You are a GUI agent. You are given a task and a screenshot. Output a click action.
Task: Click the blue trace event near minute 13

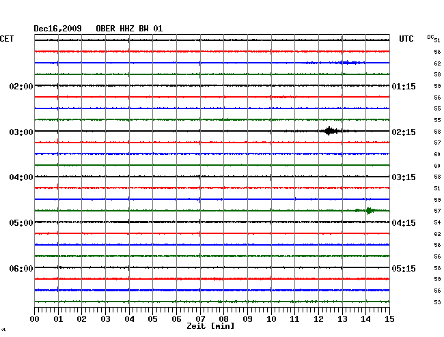click(350, 63)
